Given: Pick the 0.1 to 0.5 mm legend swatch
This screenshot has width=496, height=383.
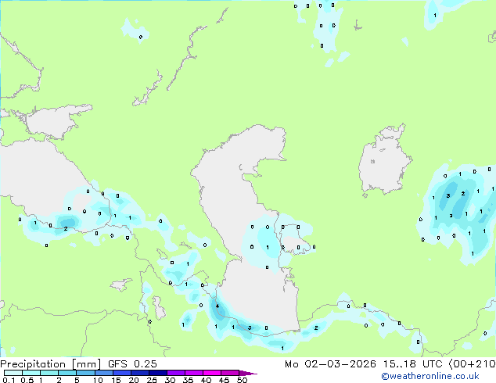Looking at the screenshot, I should point(13,373).
